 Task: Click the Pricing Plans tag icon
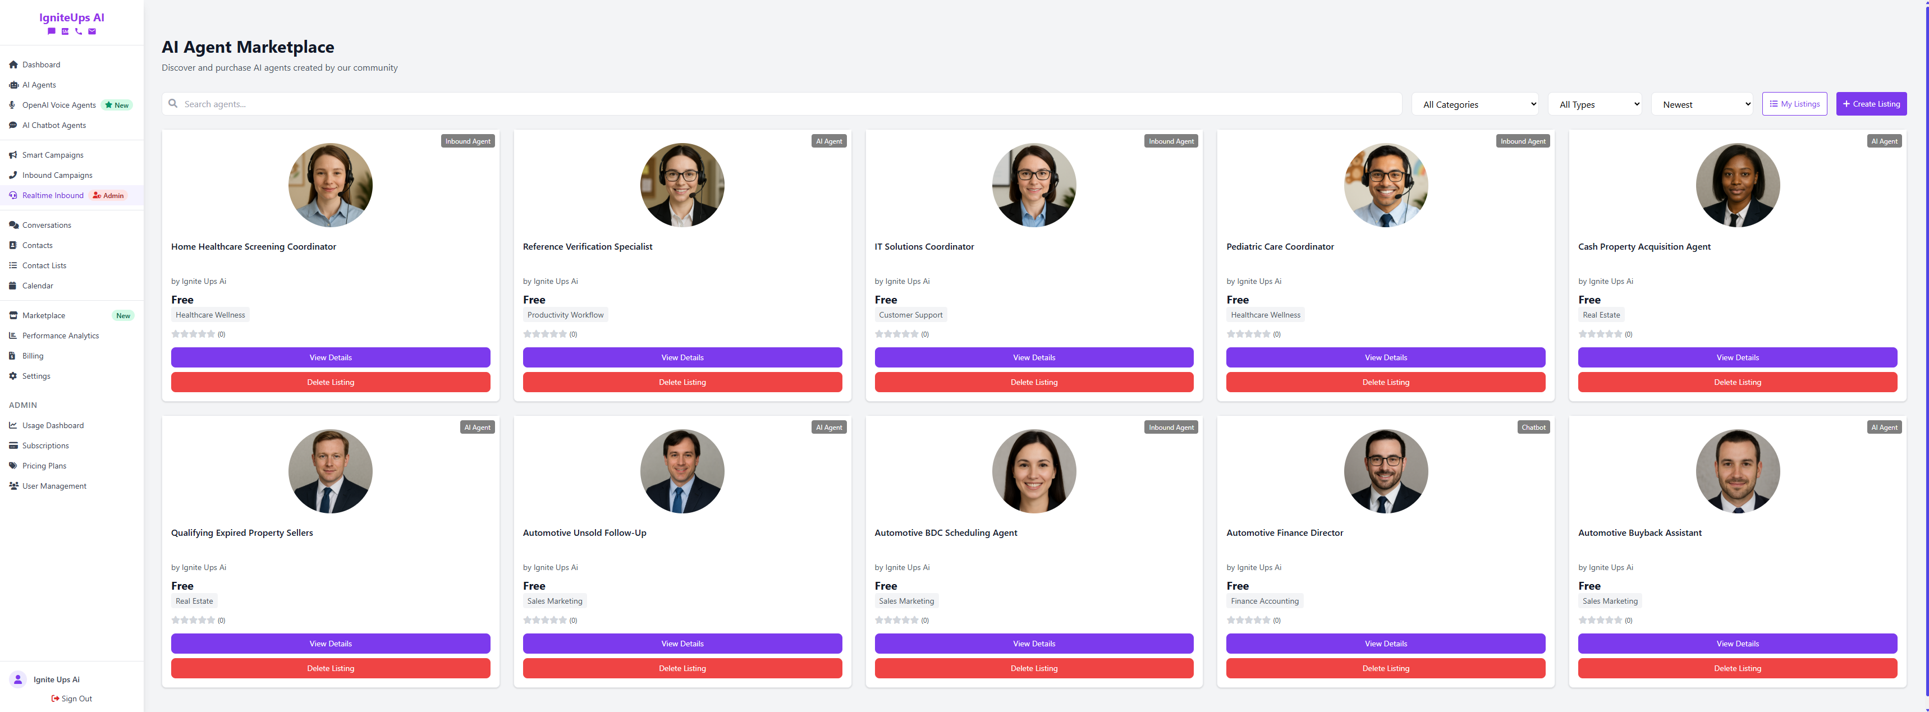pos(13,465)
